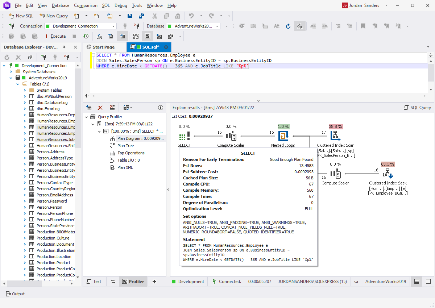Open the Database menu
Screen dimensions: 435x308
60,5
